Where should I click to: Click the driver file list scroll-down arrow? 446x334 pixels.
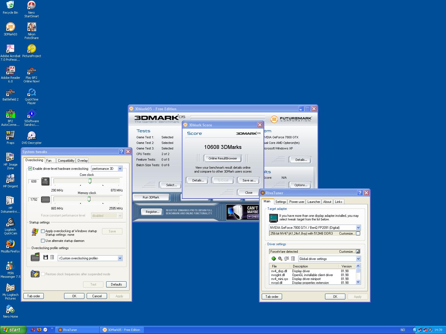coord(358,282)
